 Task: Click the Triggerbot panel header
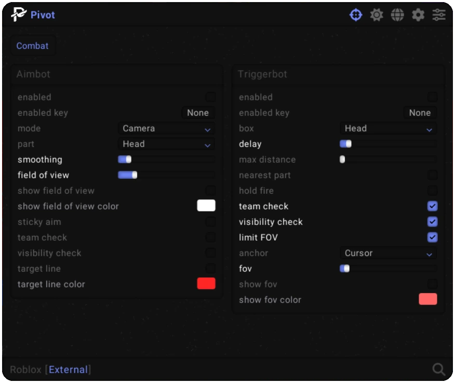[338, 74]
